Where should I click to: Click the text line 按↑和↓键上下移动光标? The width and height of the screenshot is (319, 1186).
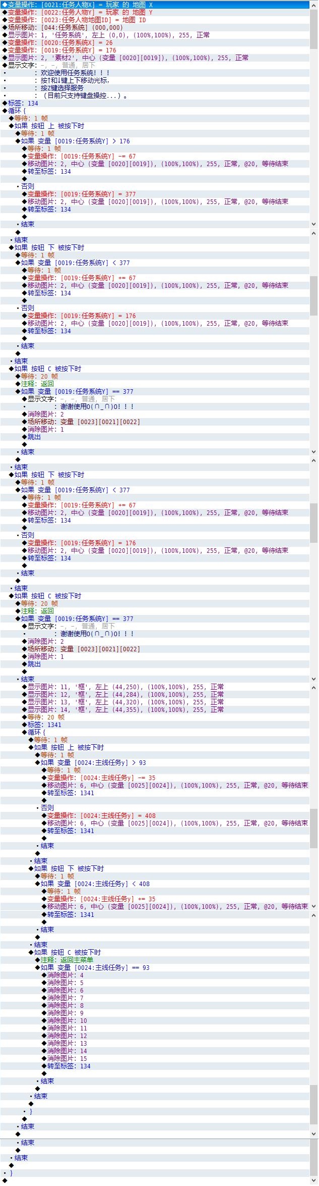[x=75, y=80]
